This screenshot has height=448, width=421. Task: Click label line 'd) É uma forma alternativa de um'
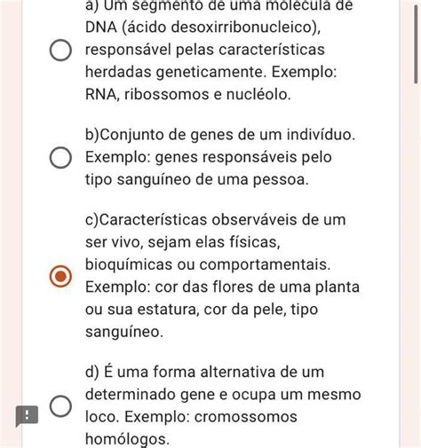tap(204, 372)
